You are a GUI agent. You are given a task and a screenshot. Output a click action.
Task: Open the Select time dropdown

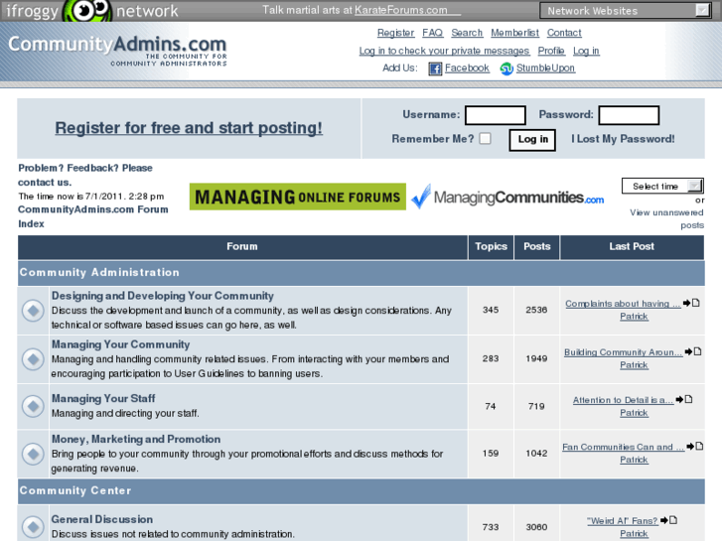[x=662, y=186]
